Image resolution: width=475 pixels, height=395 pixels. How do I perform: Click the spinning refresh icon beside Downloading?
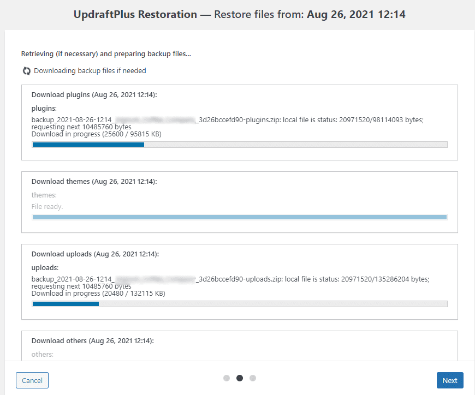pyautogui.click(x=27, y=71)
